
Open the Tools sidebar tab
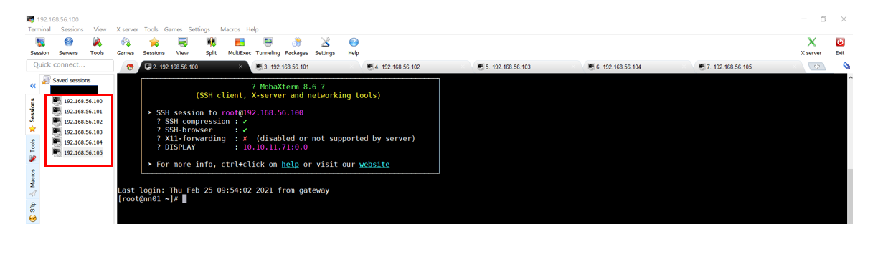click(x=32, y=150)
